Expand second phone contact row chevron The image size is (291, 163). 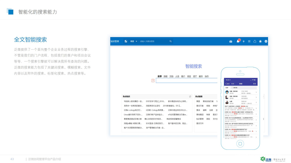[256, 97]
